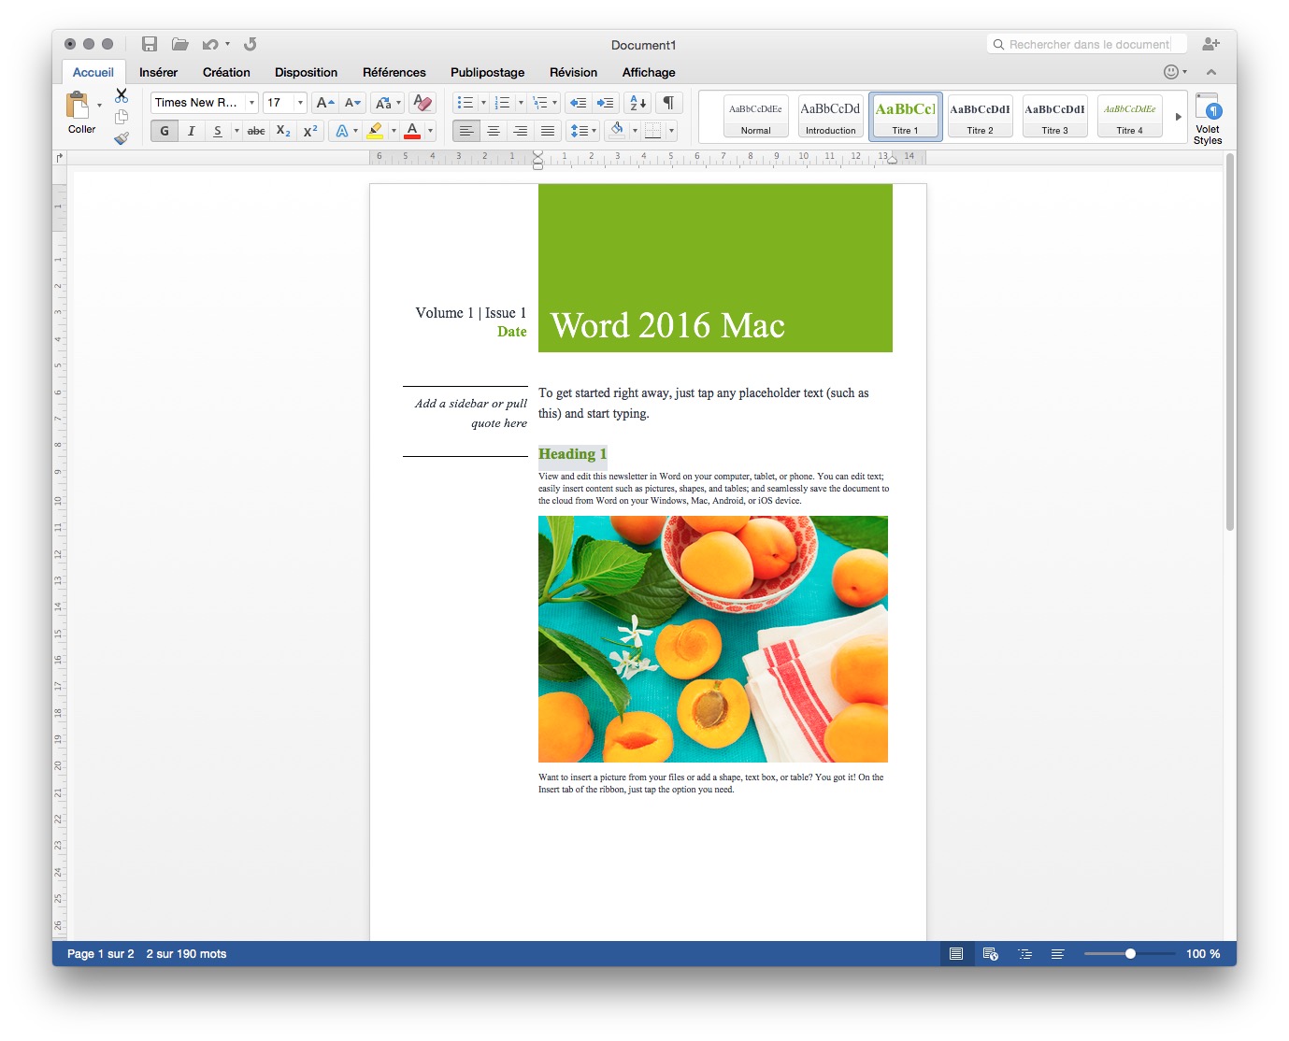
Task: Click the share person-plus icon
Action: (x=1210, y=44)
